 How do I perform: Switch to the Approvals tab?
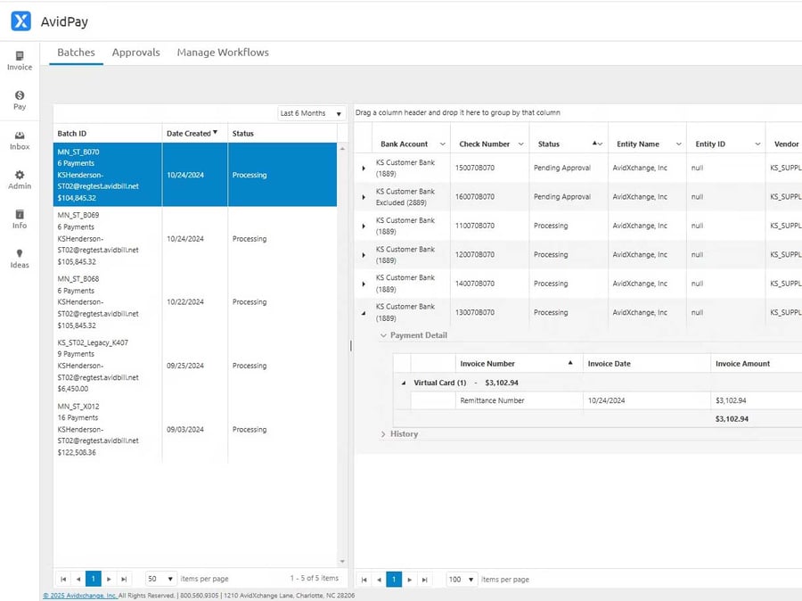point(135,52)
